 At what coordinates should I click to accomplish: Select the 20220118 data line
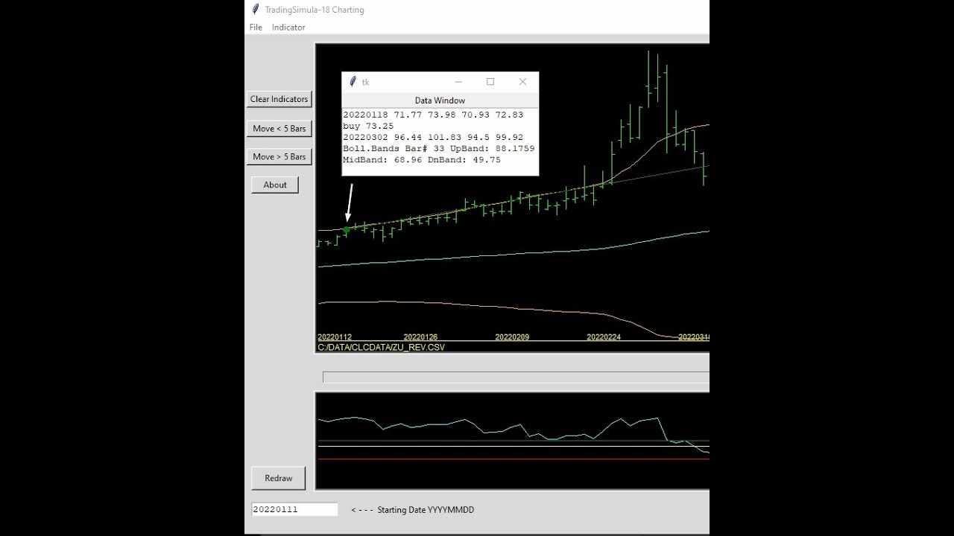click(x=433, y=115)
